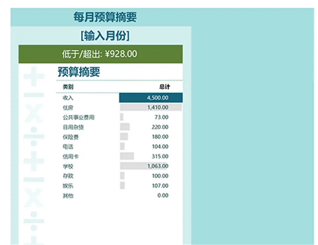Select the 电话 amount 104.00
The image size is (318, 245).
(x=160, y=147)
